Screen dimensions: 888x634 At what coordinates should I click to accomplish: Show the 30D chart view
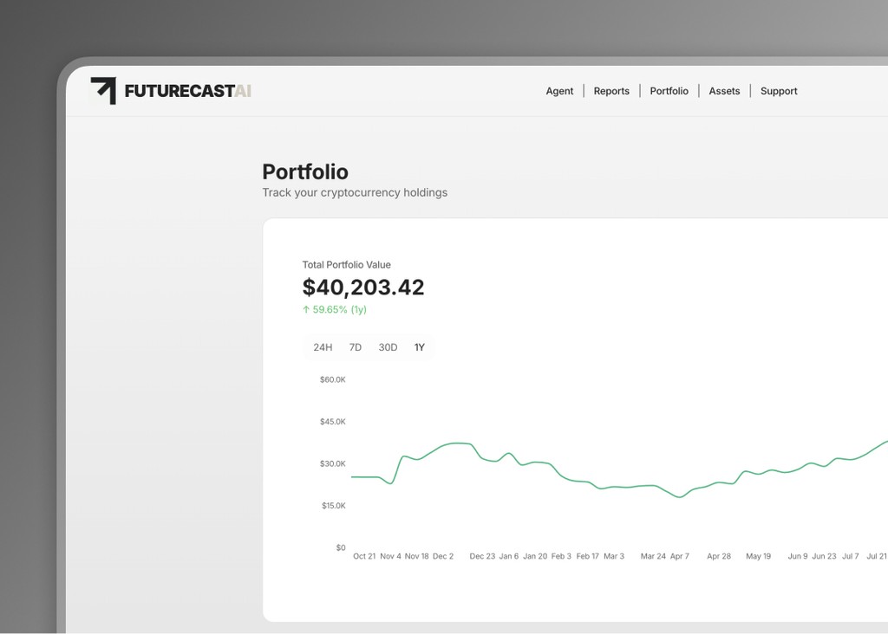click(388, 347)
